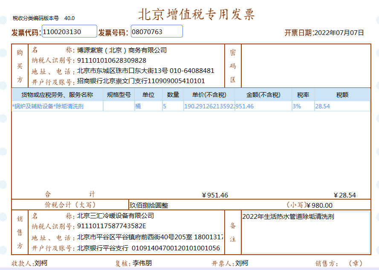Select the unit cell containing 桶
The height and width of the screenshot is (270, 379).
click(148, 106)
